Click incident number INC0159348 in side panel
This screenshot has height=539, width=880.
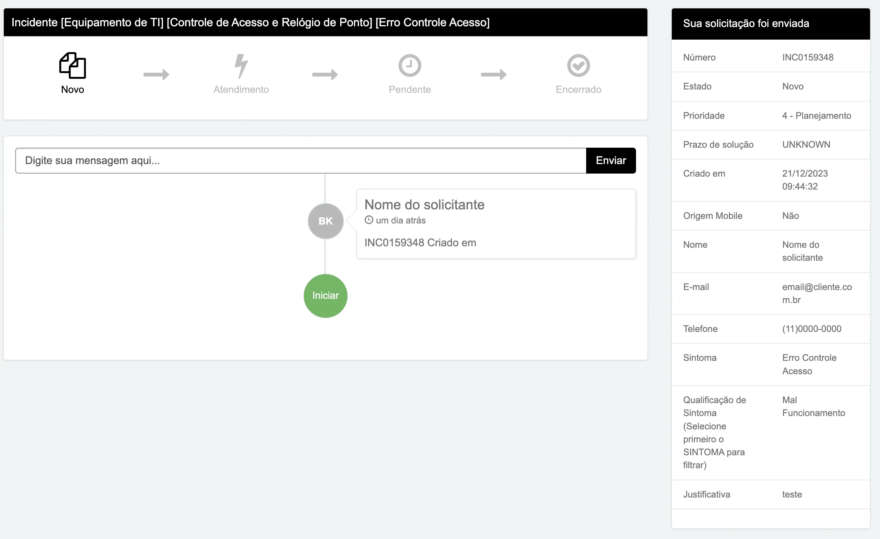(808, 57)
